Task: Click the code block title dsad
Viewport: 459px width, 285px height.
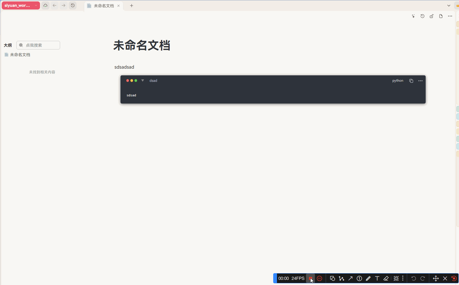Action: (153, 81)
